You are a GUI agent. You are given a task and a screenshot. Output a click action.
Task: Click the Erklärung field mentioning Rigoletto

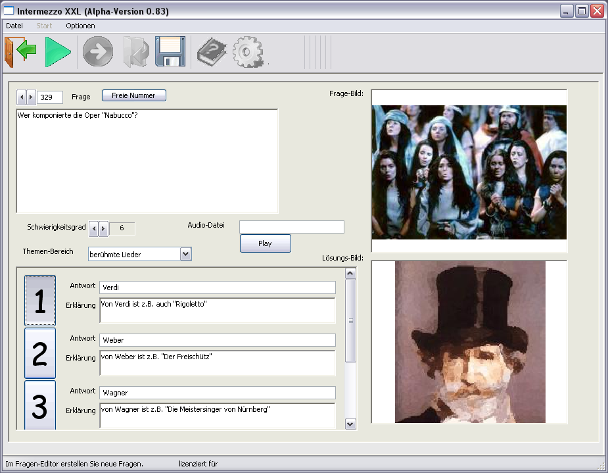coord(218,311)
